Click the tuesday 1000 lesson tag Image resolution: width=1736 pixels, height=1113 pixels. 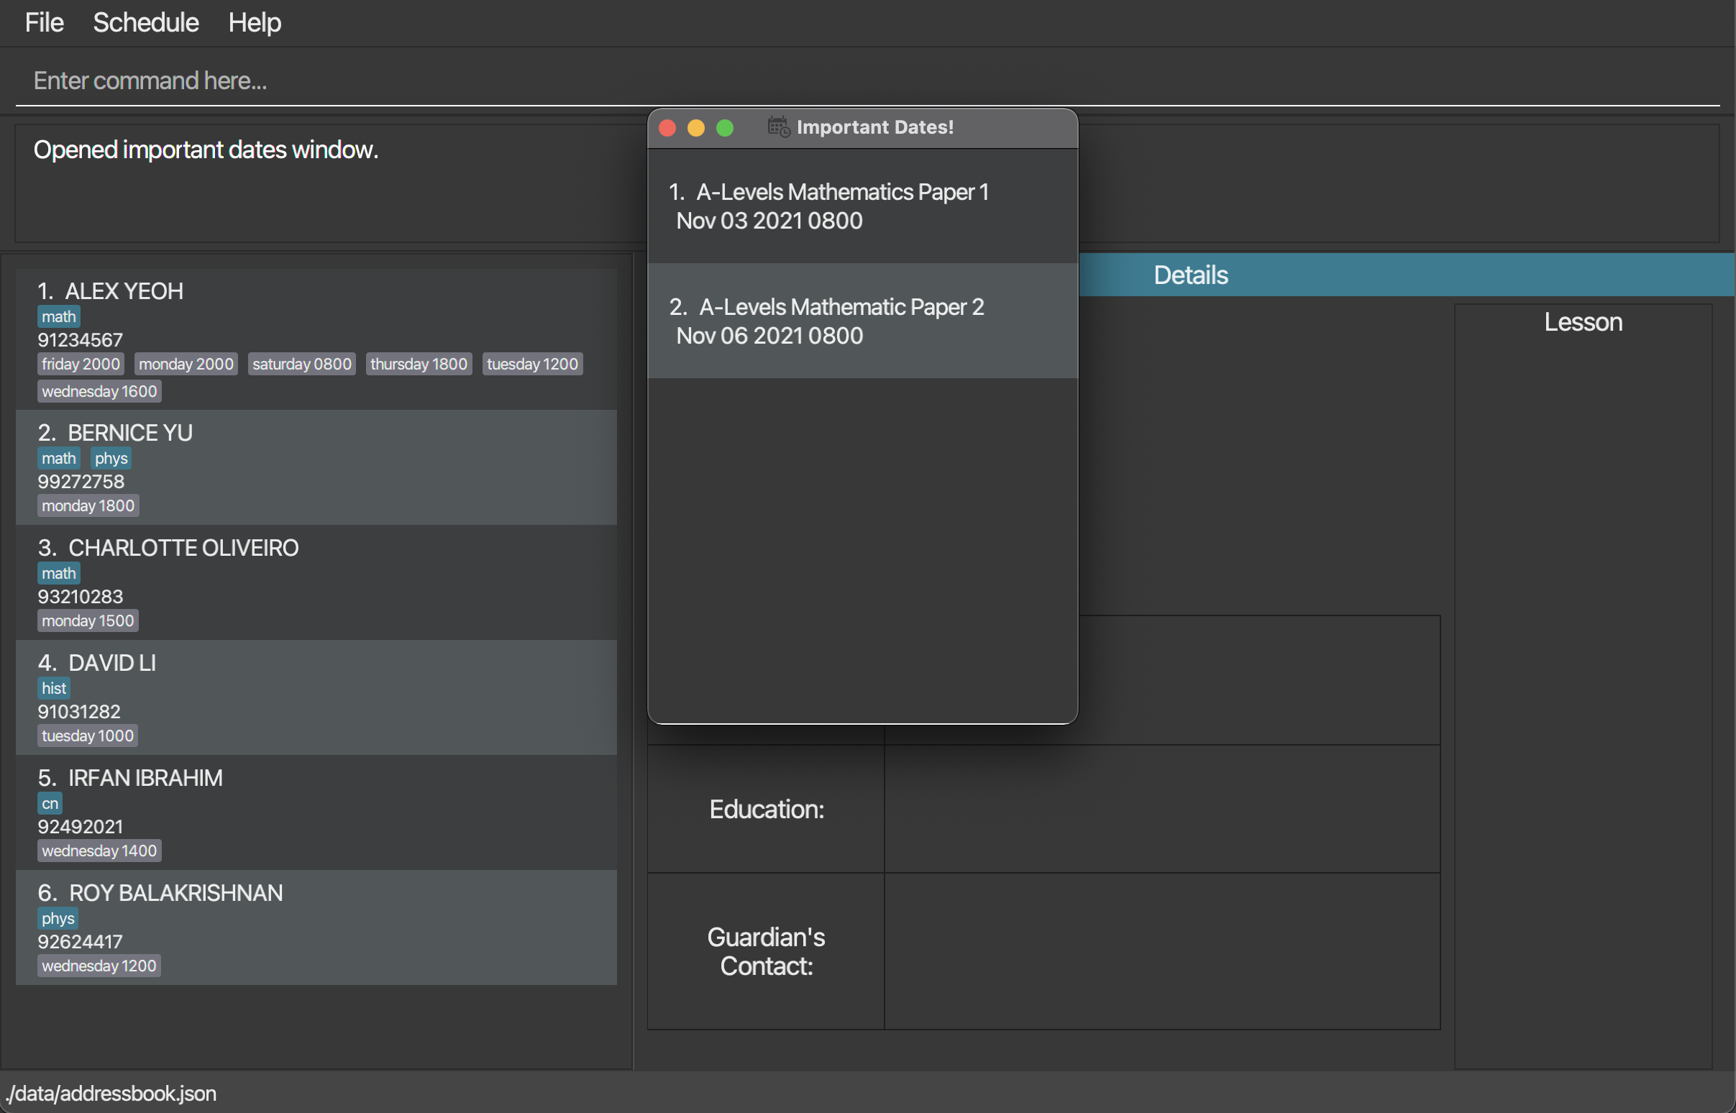(88, 735)
